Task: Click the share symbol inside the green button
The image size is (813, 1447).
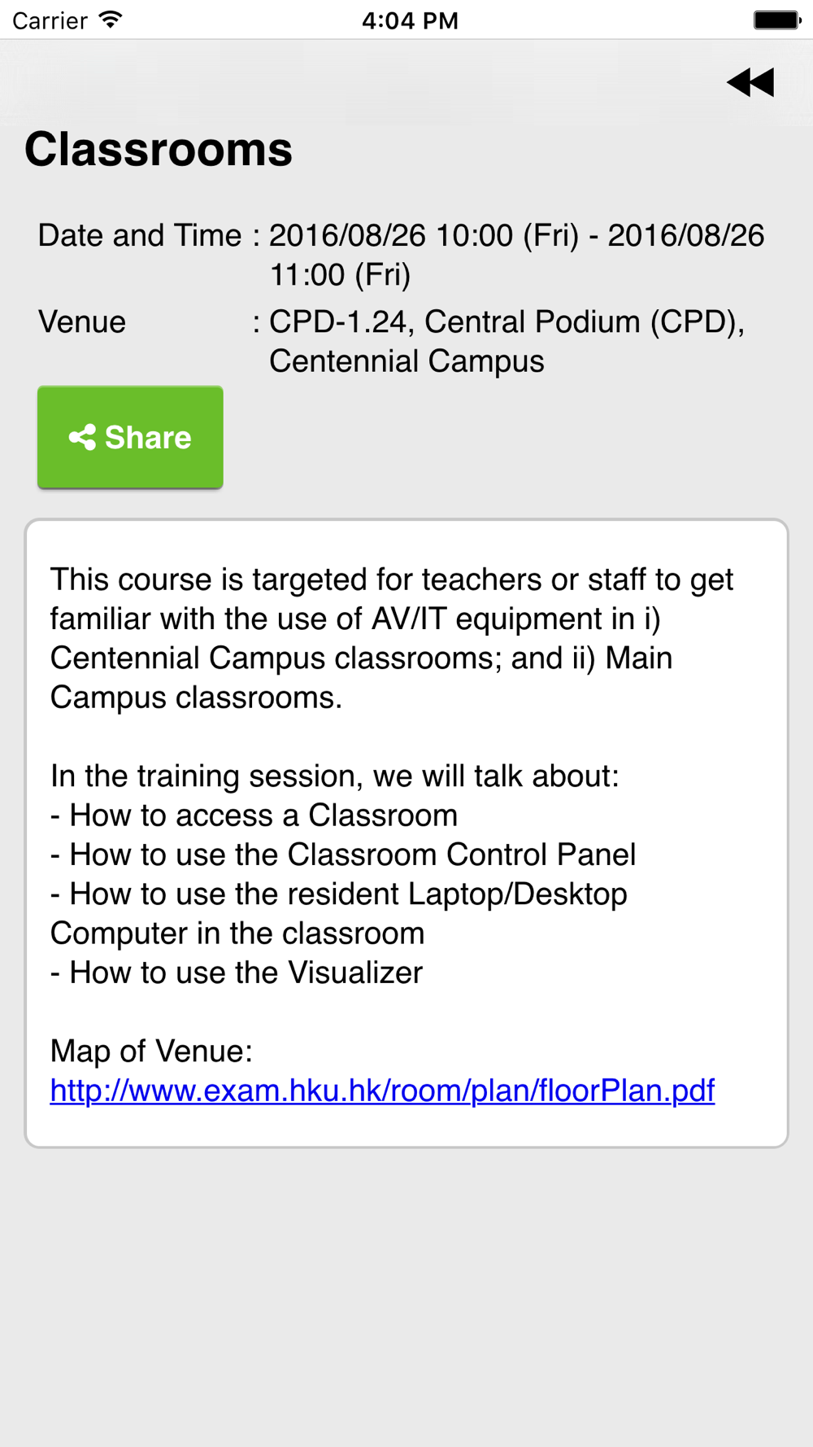Action: [x=82, y=438]
